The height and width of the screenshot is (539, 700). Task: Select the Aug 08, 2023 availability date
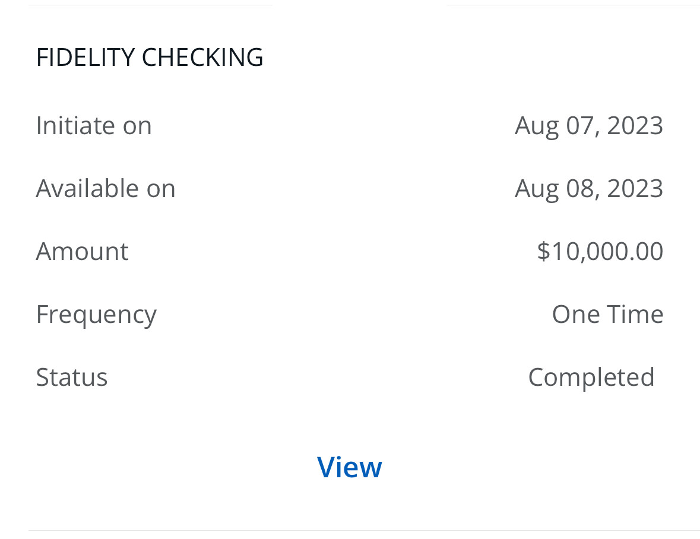point(588,188)
